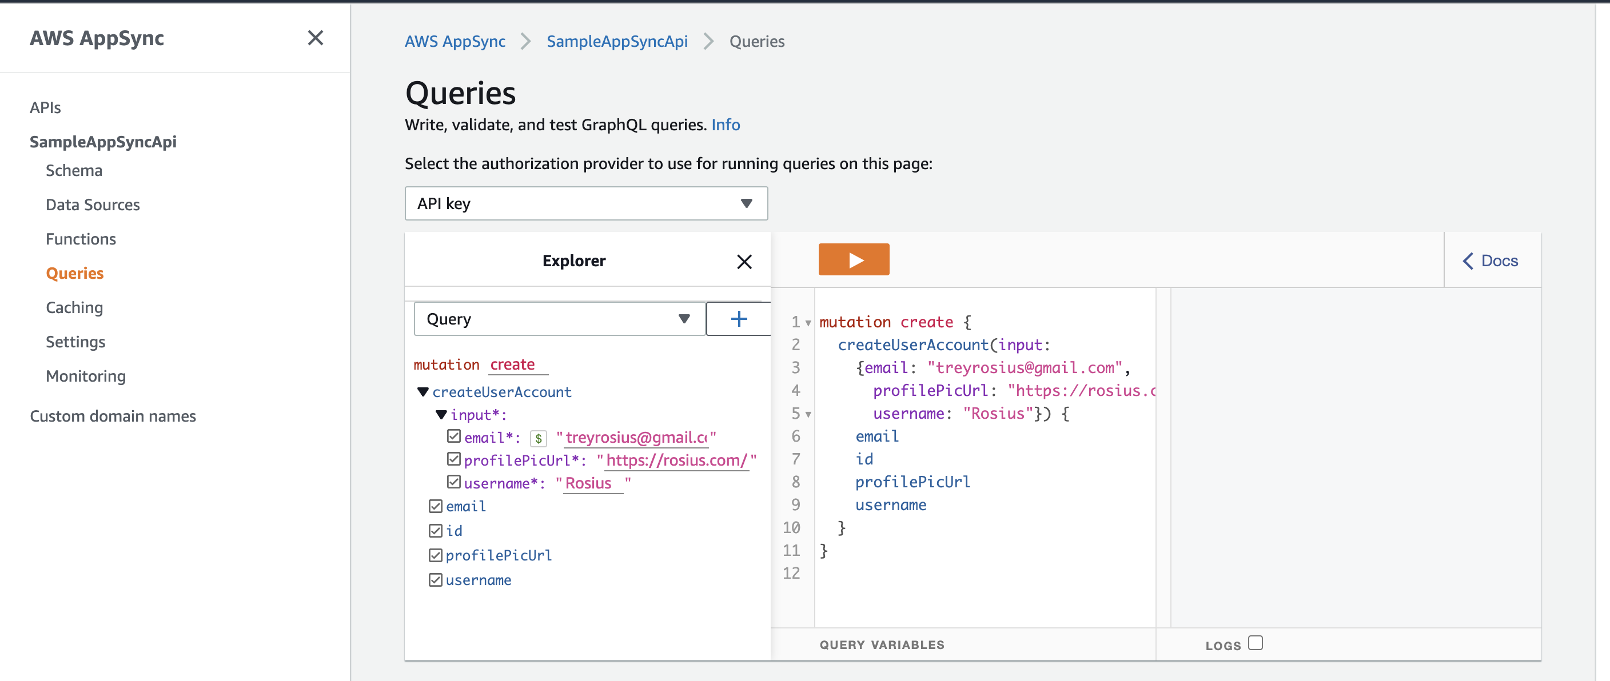Edit the profilePicUrl value in Explorer

pyautogui.click(x=676, y=460)
